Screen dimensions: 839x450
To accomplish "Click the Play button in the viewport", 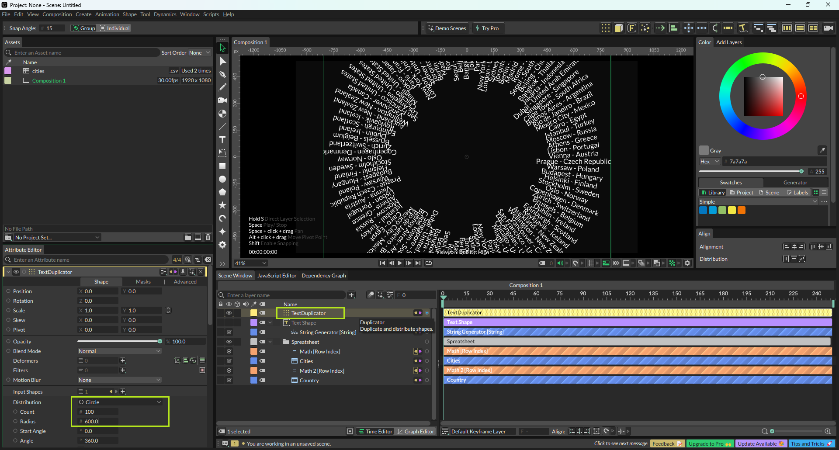I will [400, 263].
